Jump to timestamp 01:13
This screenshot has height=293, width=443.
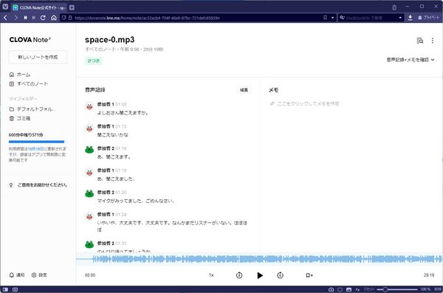pyautogui.click(x=121, y=126)
